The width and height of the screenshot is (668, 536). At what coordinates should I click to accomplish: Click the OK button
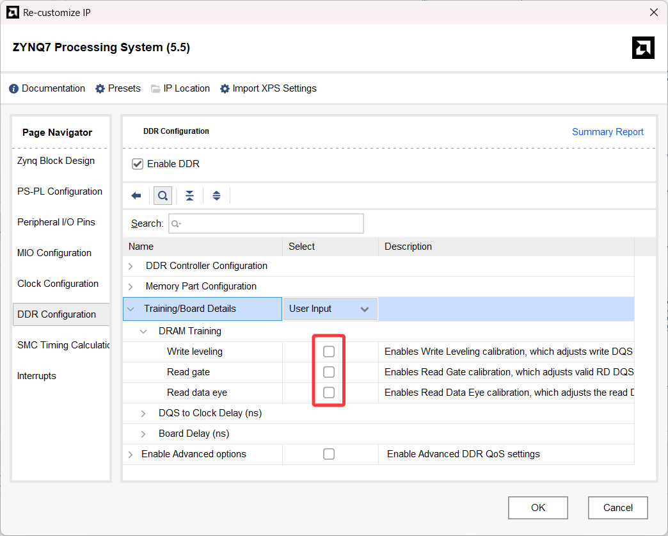click(x=537, y=507)
